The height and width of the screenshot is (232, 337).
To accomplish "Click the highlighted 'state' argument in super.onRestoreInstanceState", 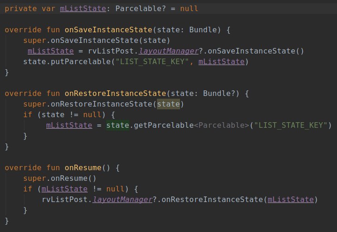I will 168,104.
